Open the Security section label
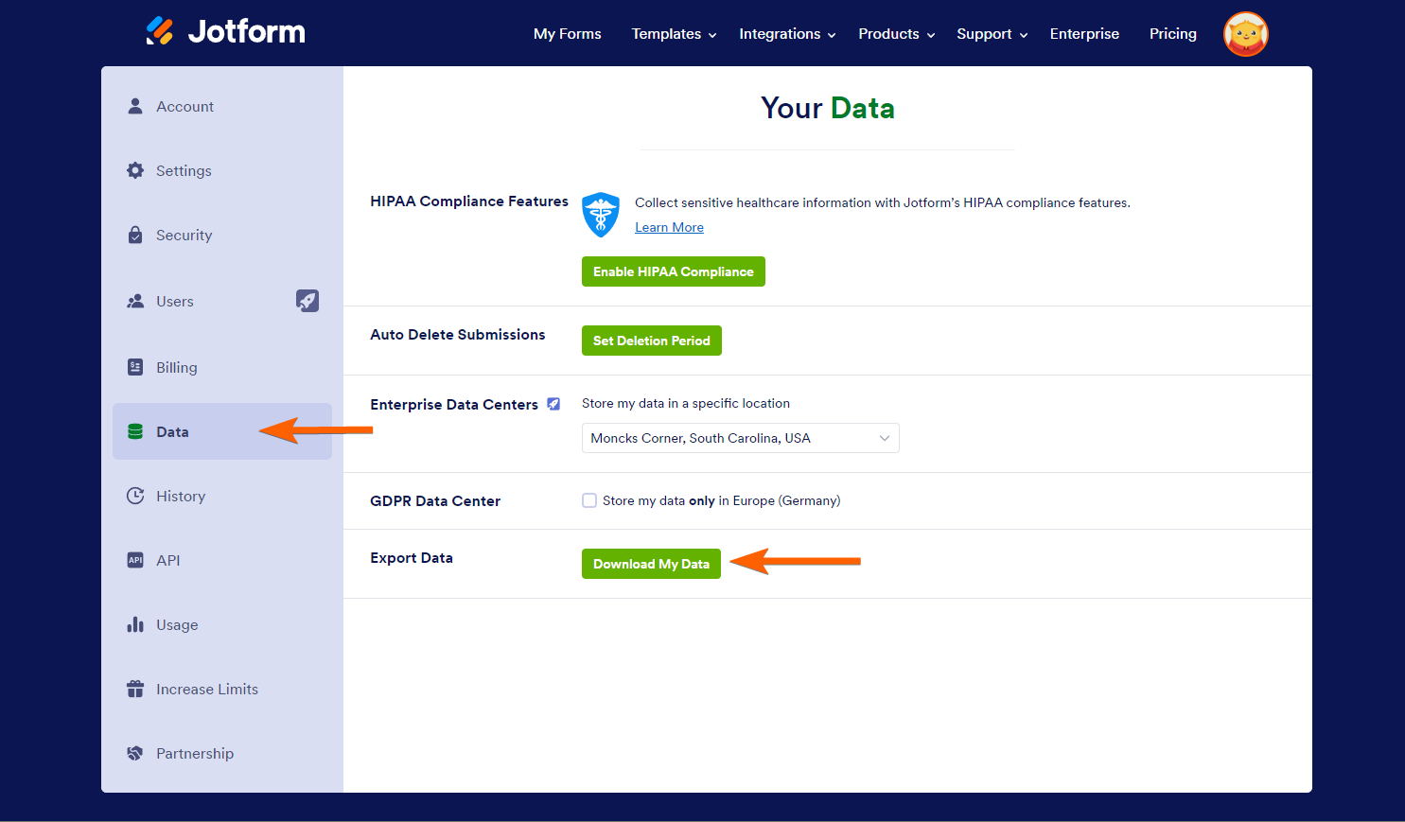Image resolution: width=1405 pixels, height=822 pixels. (x=184, y=236)
